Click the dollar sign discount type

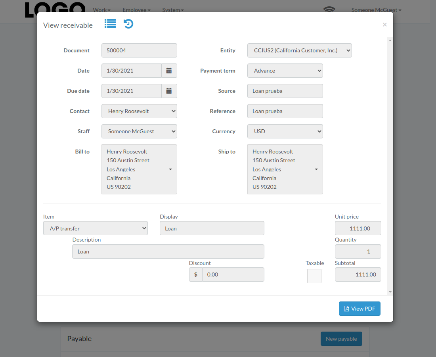coord(196,274)
